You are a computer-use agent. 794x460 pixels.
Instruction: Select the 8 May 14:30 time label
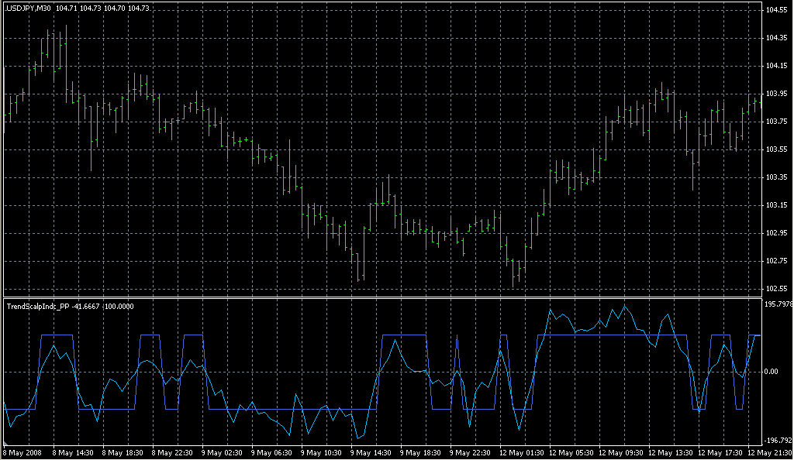pos(73,453)
